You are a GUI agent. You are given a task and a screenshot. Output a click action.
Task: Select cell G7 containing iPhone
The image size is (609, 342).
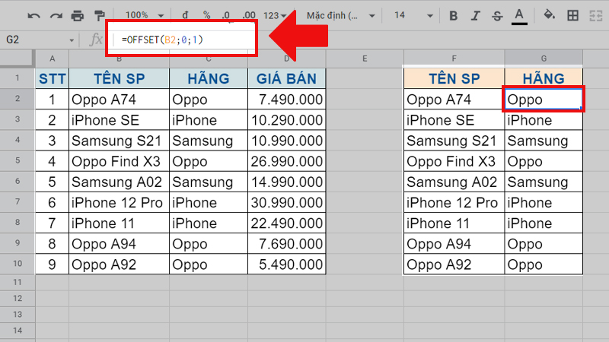[x=544, y=202]
